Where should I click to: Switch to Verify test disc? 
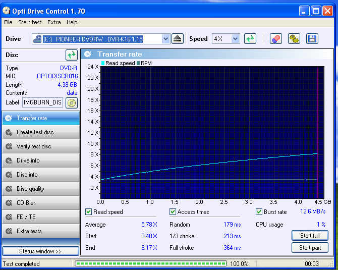pyautogui.click(x=41, y=146)
